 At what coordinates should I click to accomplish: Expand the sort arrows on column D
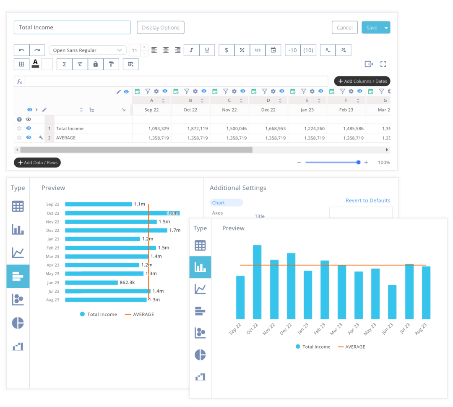[280, 100]
